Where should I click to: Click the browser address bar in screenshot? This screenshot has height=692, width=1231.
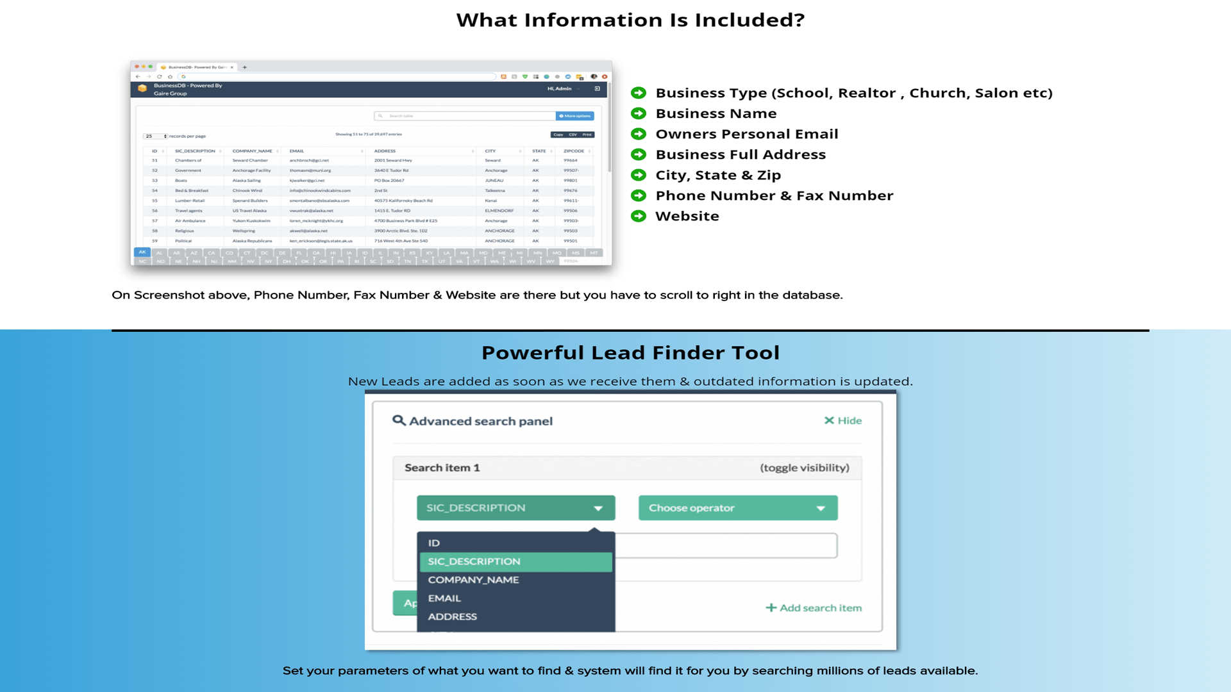coord(337,77)
